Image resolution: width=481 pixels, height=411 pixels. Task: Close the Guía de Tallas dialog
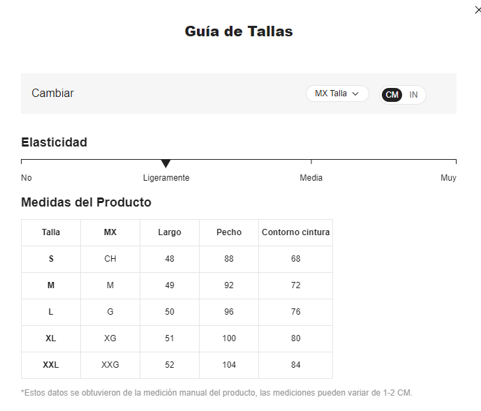[x=478, y=10]
